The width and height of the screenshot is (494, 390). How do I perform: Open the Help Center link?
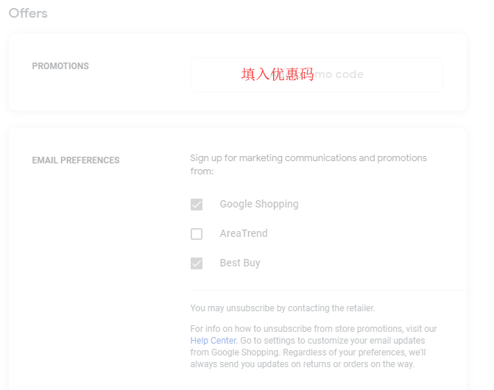pyautogui.click(x=213, y=341)
